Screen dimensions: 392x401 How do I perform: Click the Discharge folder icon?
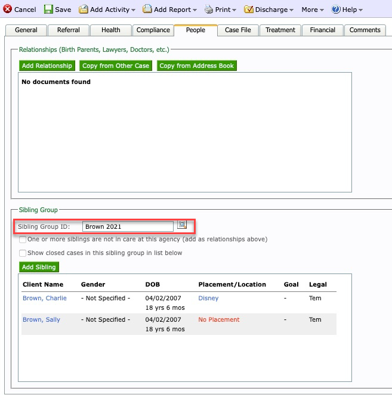click(248, 10)
